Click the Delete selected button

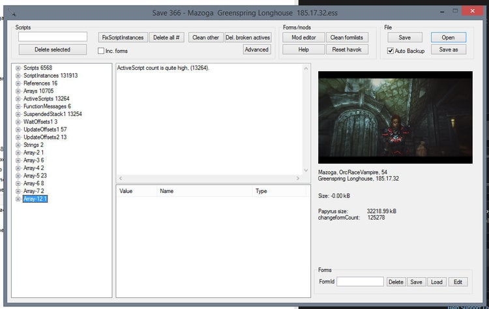tap(52, 50)
